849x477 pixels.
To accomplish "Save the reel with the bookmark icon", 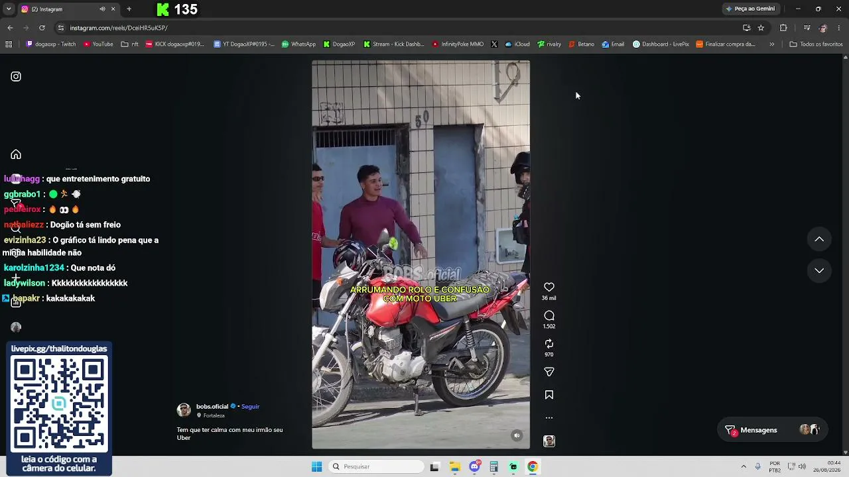I will 549,395.
